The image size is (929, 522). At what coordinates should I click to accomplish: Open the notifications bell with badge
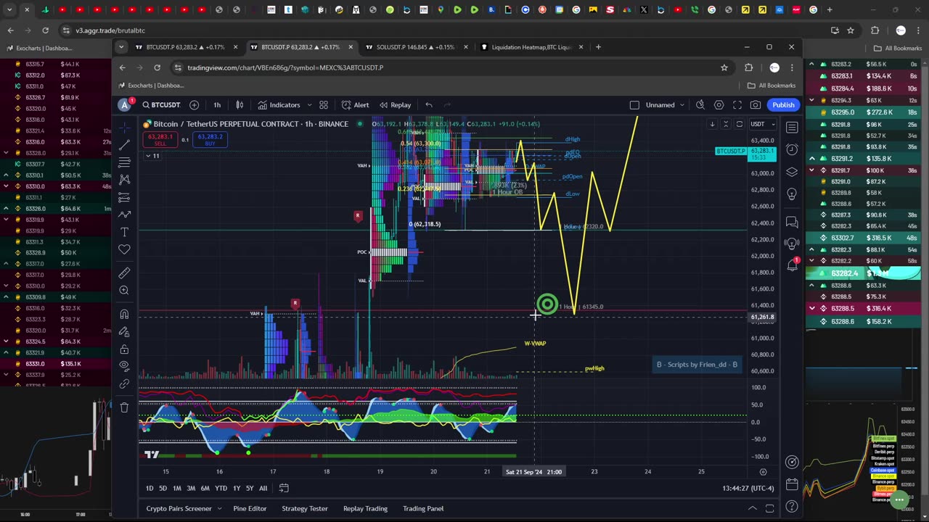pyautogui.click(x=792, y=265)
